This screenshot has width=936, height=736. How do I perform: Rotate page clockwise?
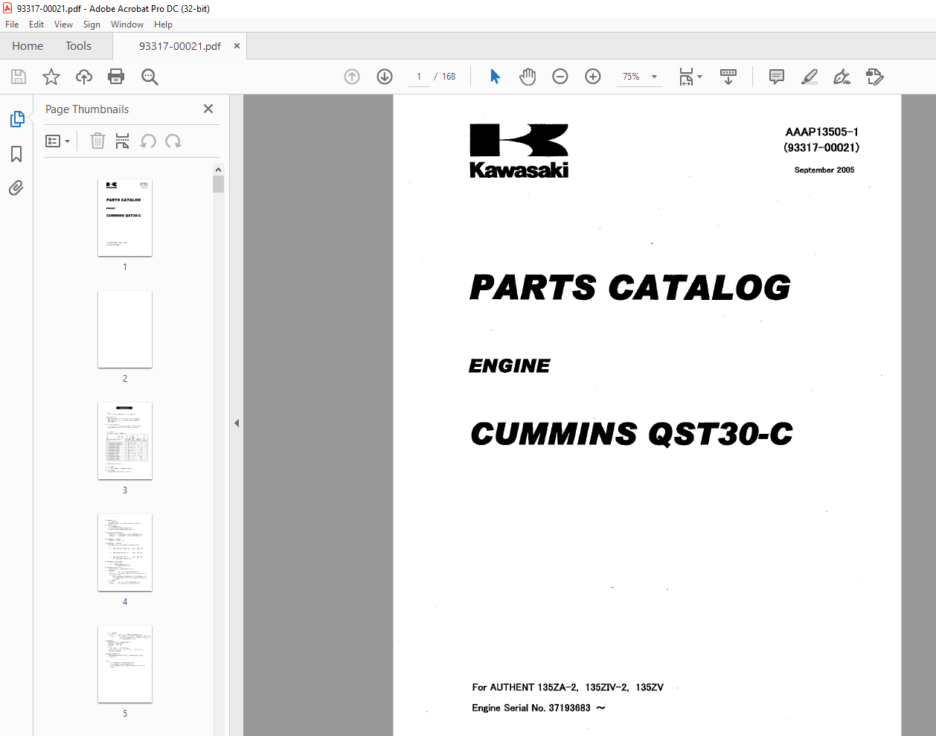[x=173, y=141]
